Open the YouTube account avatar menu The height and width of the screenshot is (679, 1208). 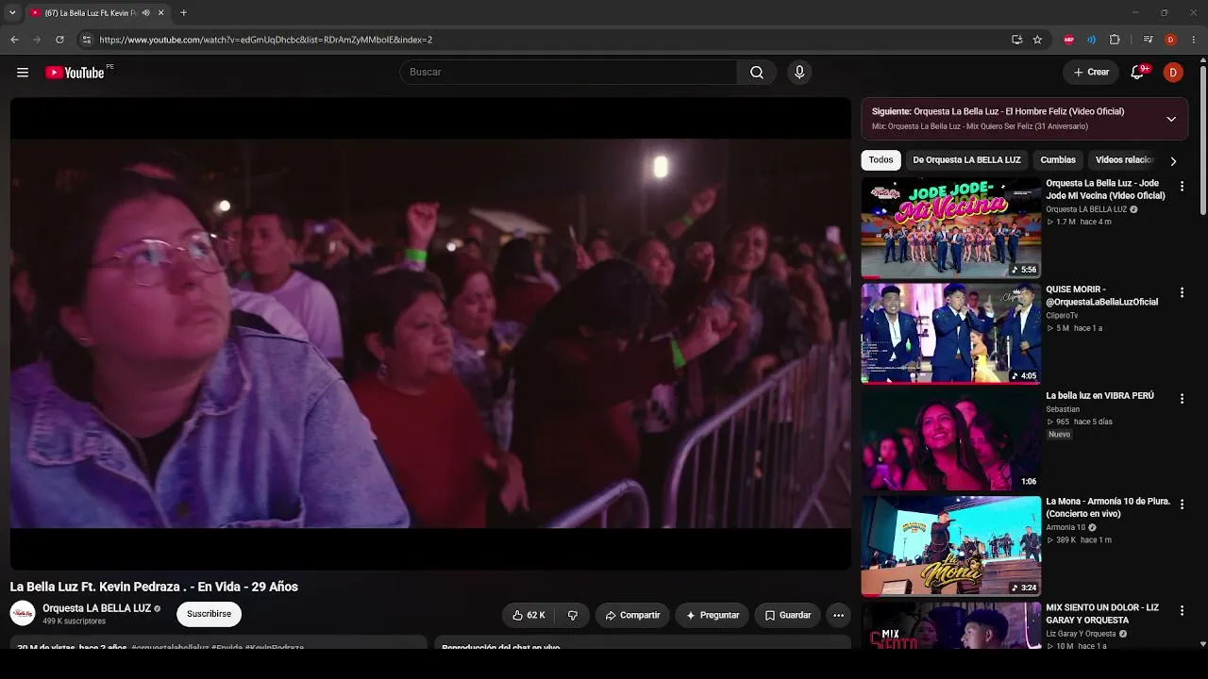pyautogui.click(x=1173, y=73)
